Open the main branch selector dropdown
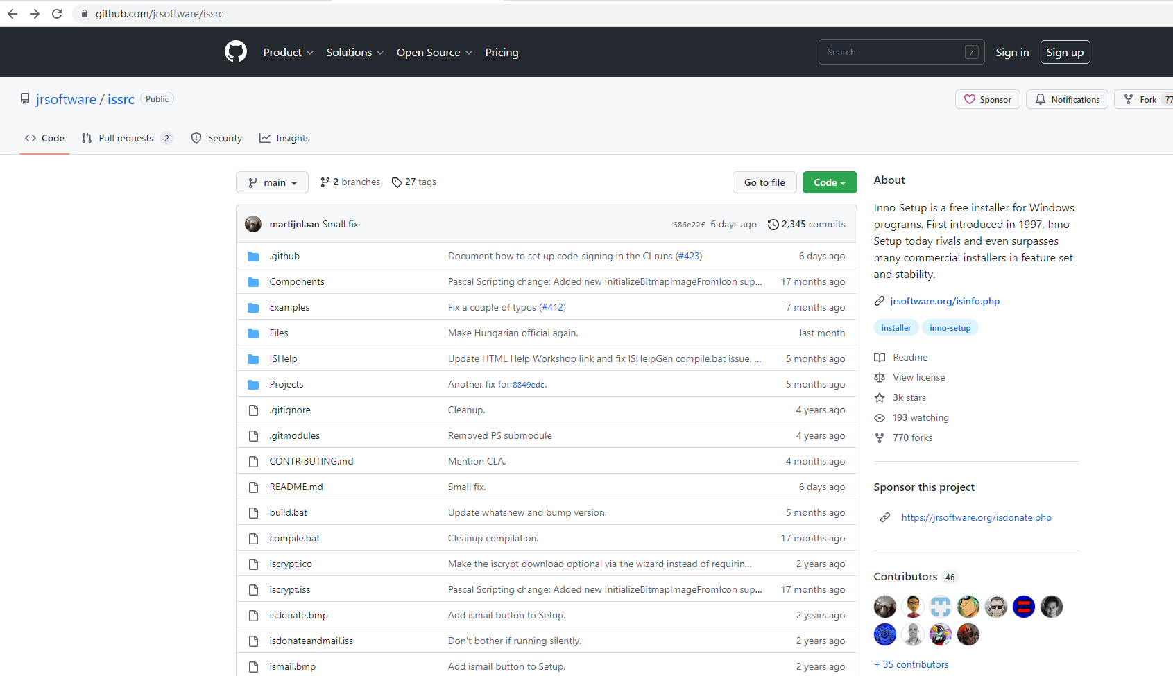 pyautogui.click(x=272, y=182)
